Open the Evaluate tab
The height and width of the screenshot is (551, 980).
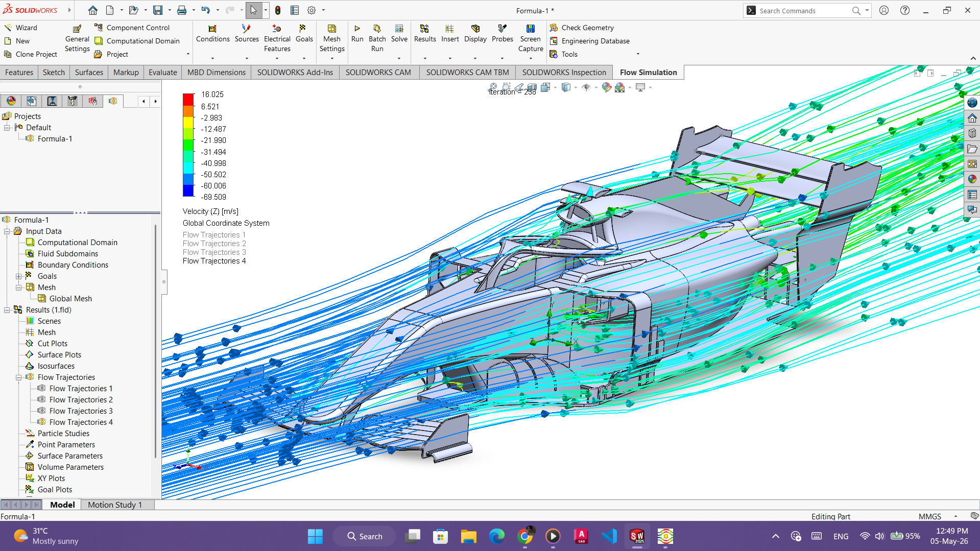coord(163,73)
